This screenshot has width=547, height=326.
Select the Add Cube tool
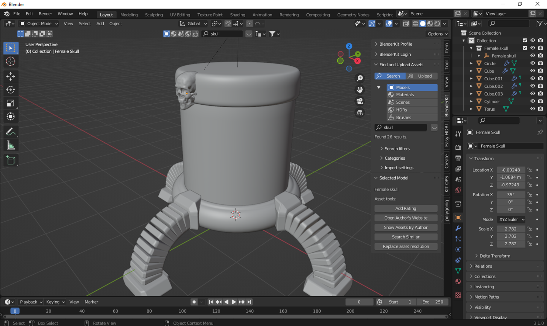pos(11,160)
